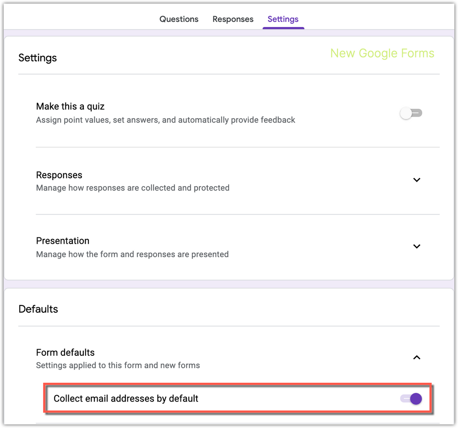Open the New Google Forms link

382,53
